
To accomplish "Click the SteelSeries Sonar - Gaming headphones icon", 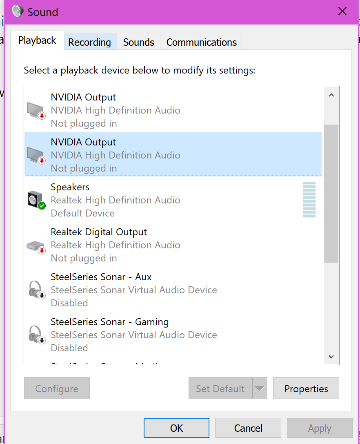I will pos(37,335).
